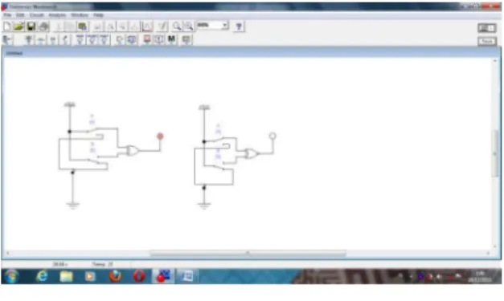Open the Controls parts bin

[x=159, y=40]
